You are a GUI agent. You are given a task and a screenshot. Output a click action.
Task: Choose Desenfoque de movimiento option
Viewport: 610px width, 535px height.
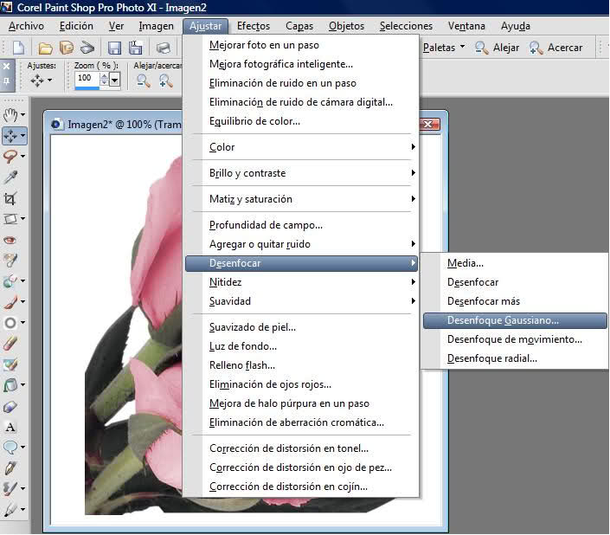(515, 339)
